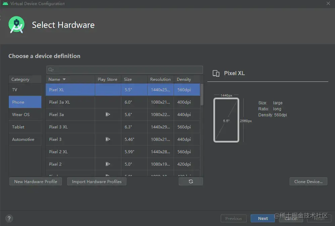335x226 pixels.
Task: Click the Resolution column header
Action: (x=161, y=79)
